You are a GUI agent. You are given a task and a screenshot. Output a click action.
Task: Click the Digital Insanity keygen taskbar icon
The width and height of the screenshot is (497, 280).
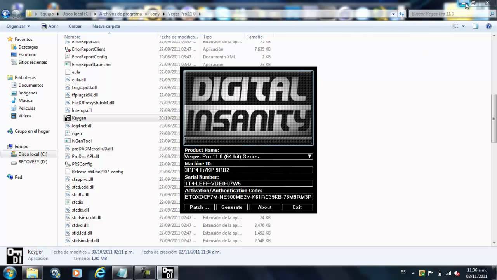pyautogui.click(x=167, y=273)
